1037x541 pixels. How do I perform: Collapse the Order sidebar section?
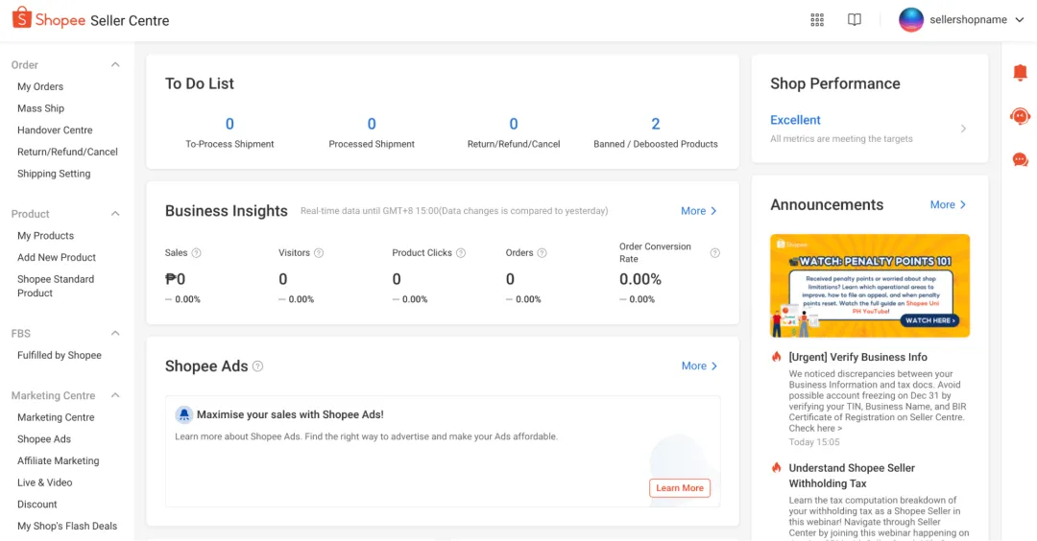coord(115,65)
